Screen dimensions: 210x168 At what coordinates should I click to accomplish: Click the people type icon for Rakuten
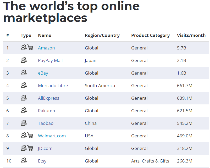24,110
